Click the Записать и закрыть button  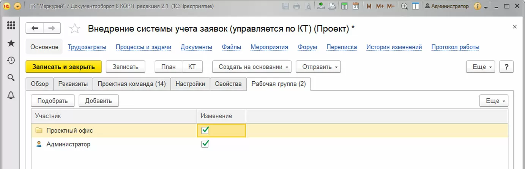tap(63, 67)
